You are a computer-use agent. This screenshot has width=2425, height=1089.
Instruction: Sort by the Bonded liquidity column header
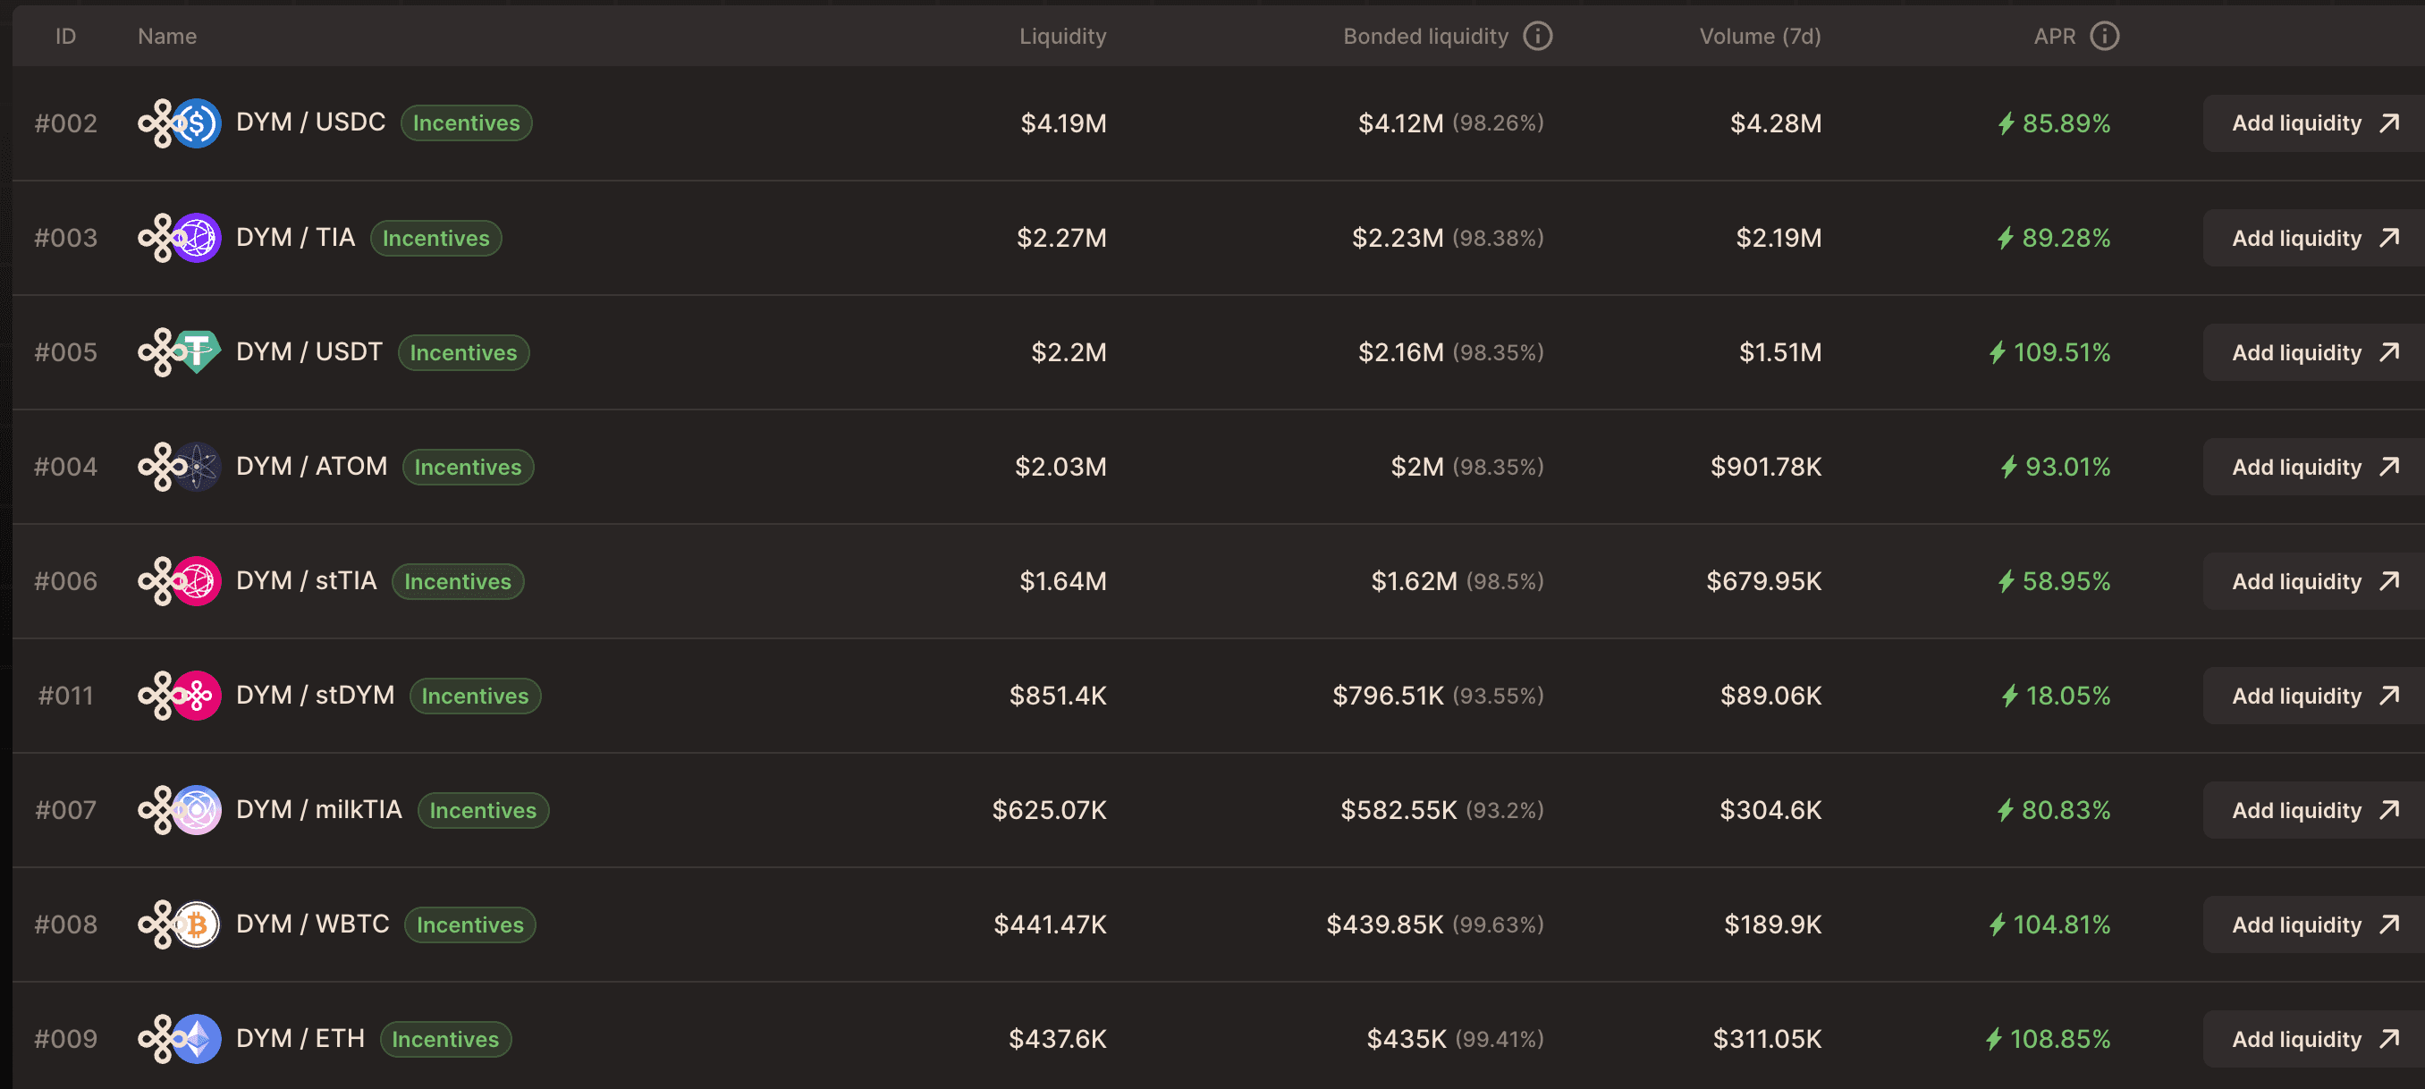click(x=1425, y=36)
